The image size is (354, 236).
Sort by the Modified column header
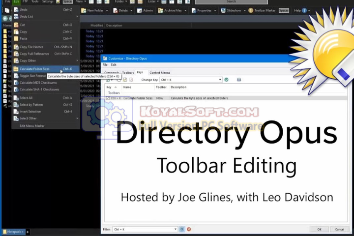(97, 26)
